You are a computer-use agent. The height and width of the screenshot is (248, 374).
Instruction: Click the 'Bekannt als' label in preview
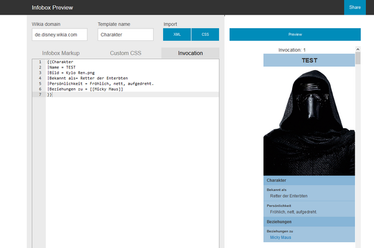(x=276, y=190)
